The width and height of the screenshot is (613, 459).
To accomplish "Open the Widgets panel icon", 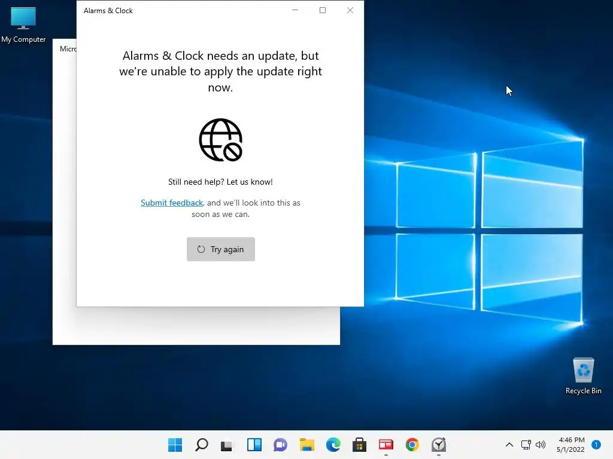I will tap(254, 445).
